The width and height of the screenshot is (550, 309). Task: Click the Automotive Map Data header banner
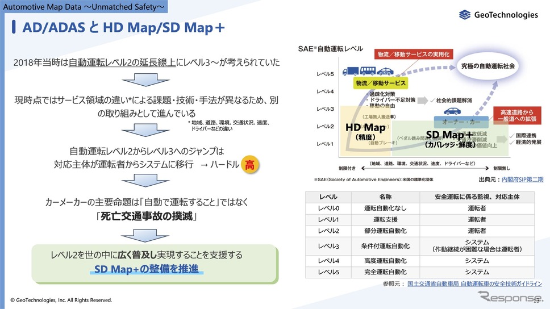point(84,7)
